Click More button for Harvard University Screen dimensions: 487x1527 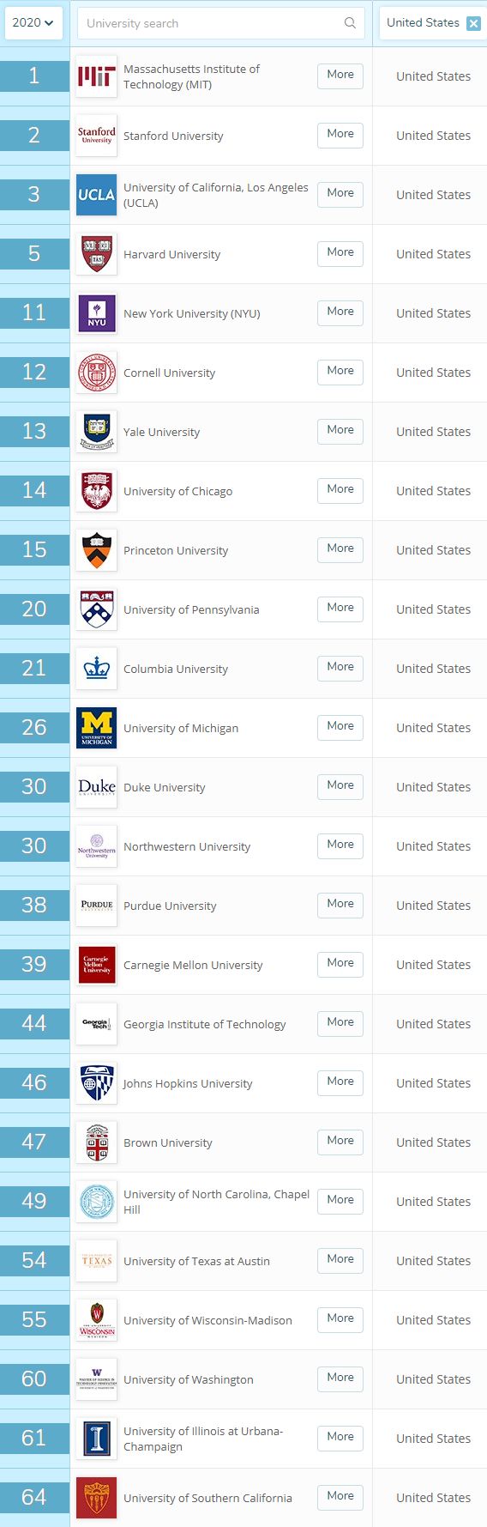[340, 252]
